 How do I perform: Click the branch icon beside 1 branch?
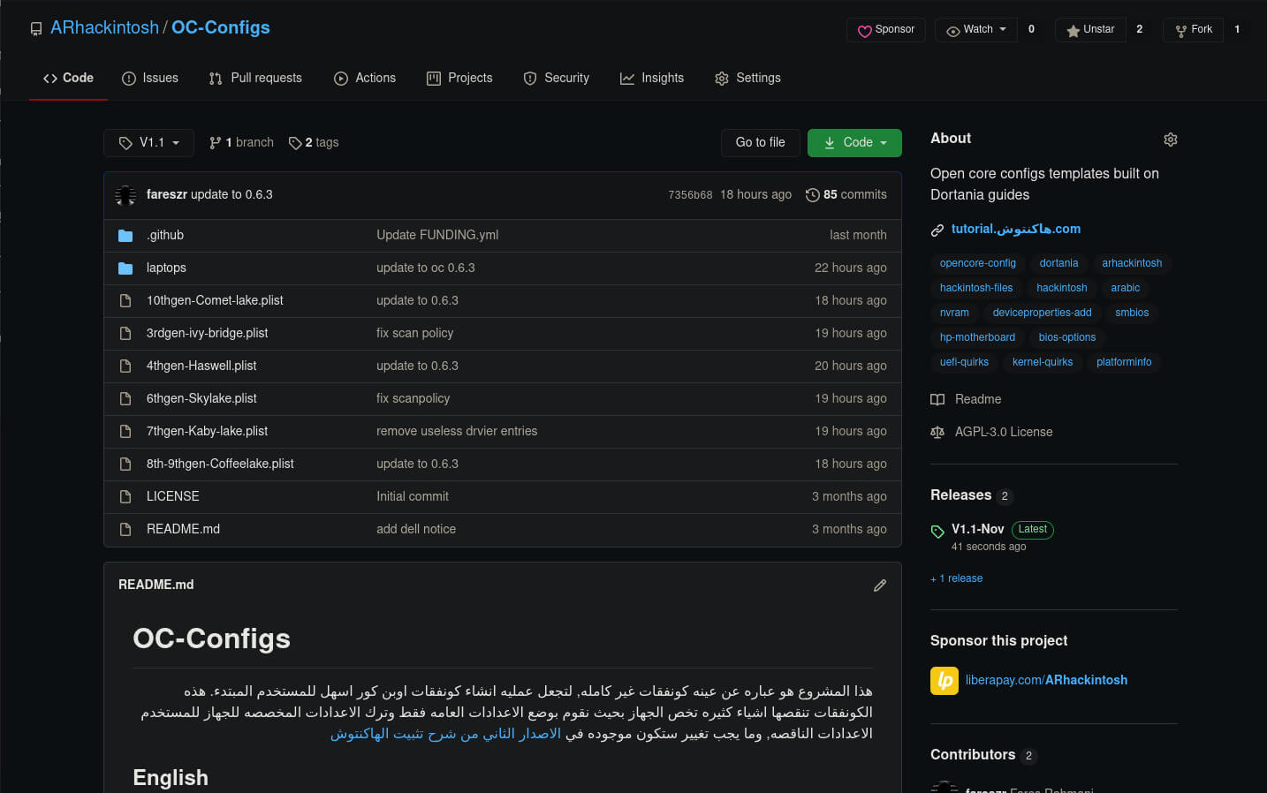pos(215,143)
